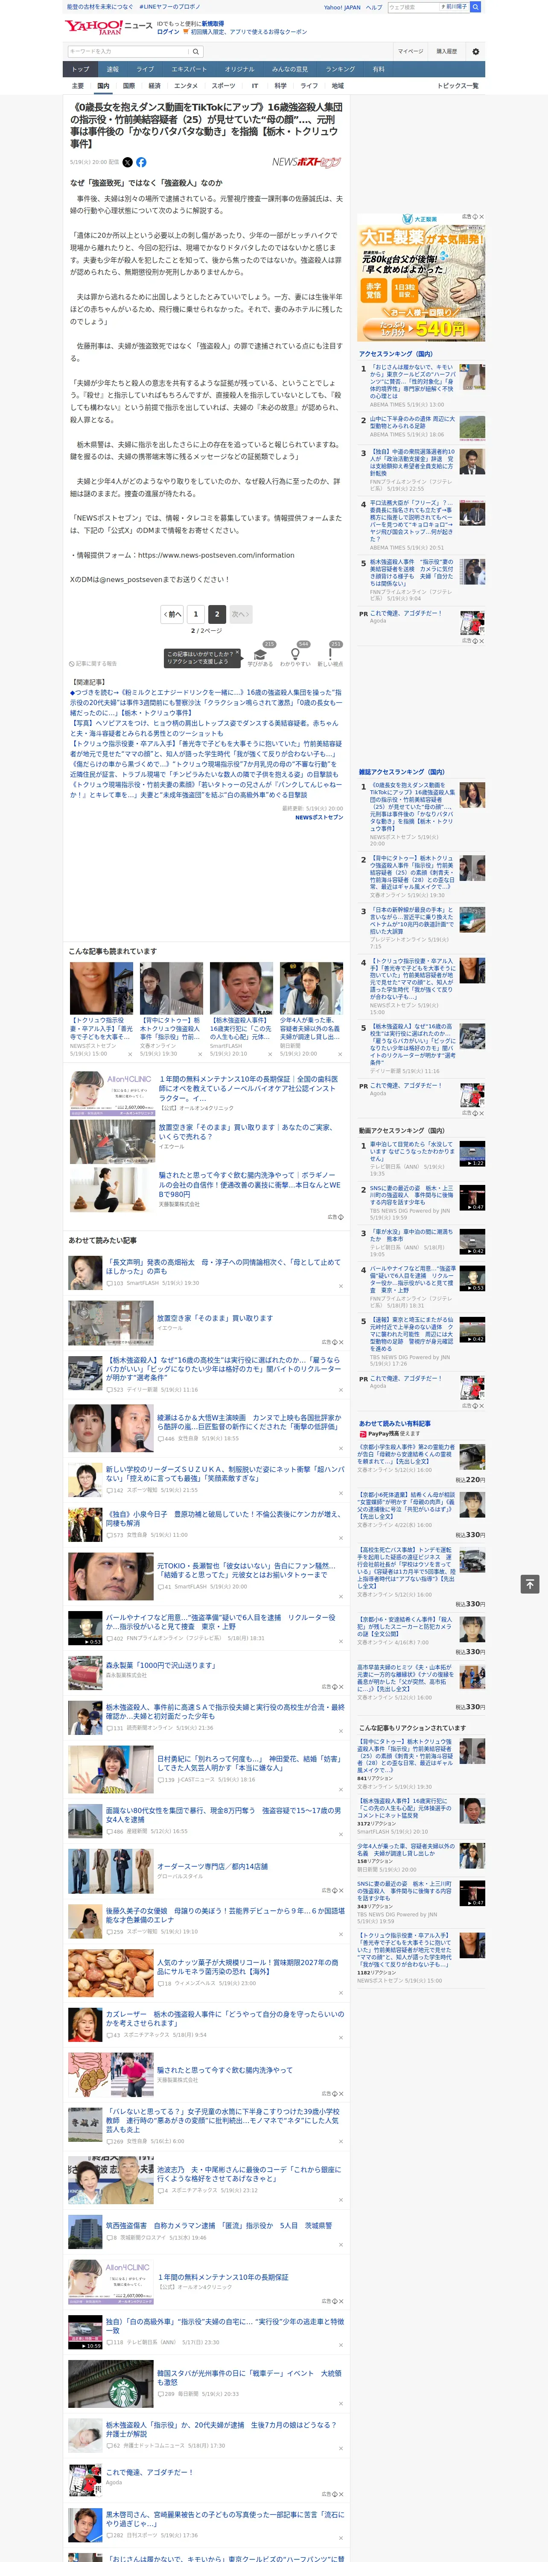Click 記事に関する報告 link

tap(93, 664)
